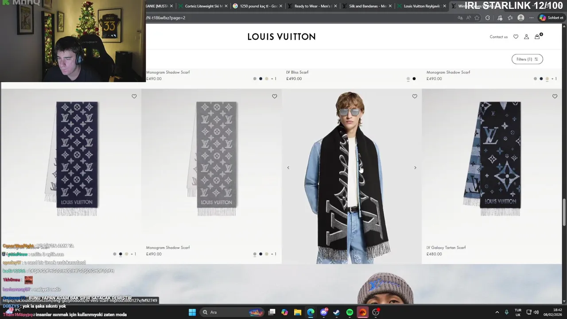This screenshot has height=319, width=567.
Task: Click the Contact us link
Action: click(x=499, y=37)
